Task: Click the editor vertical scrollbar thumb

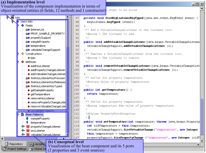Action: coord(202,117)
